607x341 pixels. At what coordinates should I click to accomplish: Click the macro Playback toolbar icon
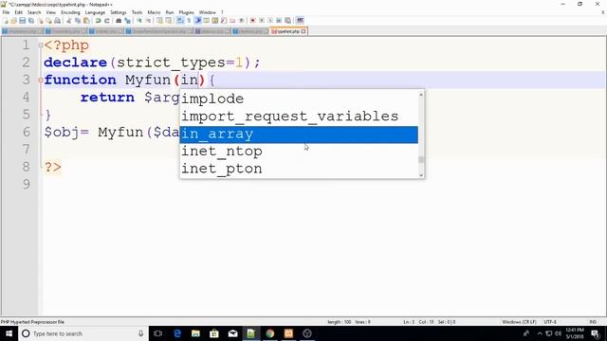coord(269,20)
